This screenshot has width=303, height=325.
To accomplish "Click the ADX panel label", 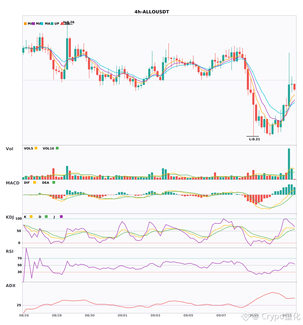I will 11,285.
